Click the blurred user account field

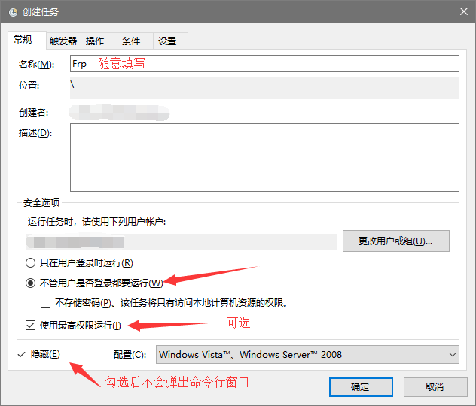point(181,242)
